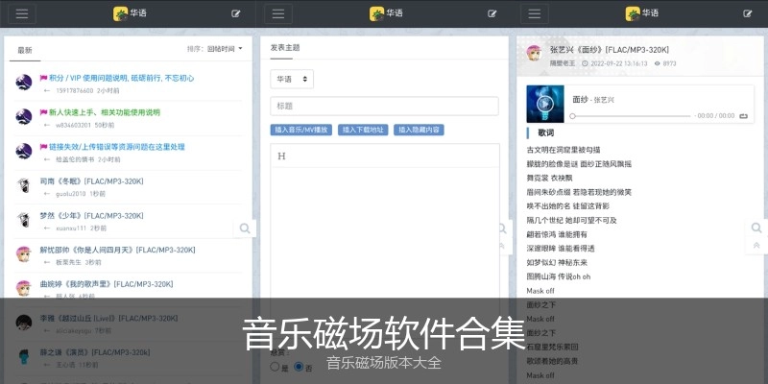Image resolution: width=768 pixels, height=384 pixels.
Task: Tap reply arrow before xuanxu111
Action: (x=47, y=228)
